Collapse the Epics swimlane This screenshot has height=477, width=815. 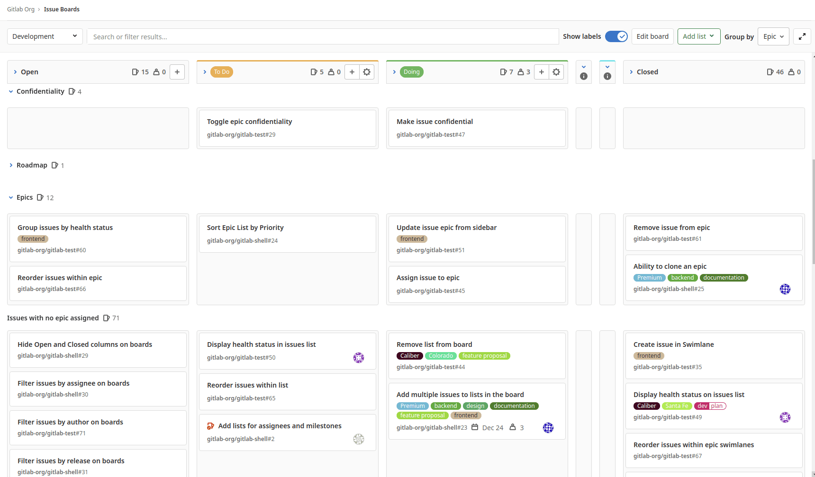(11, 198)
